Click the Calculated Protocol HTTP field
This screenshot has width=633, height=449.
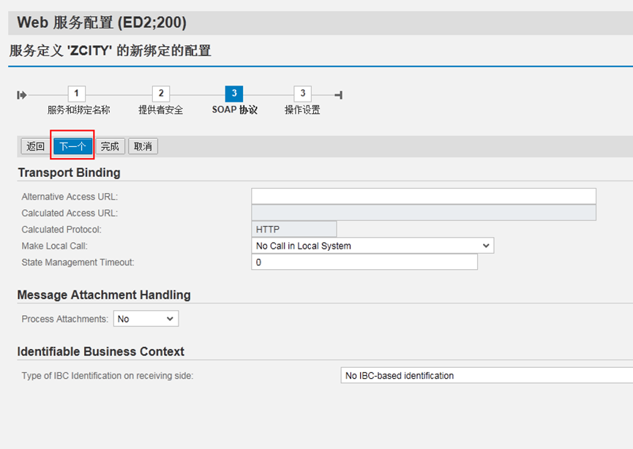pos(293,230)
